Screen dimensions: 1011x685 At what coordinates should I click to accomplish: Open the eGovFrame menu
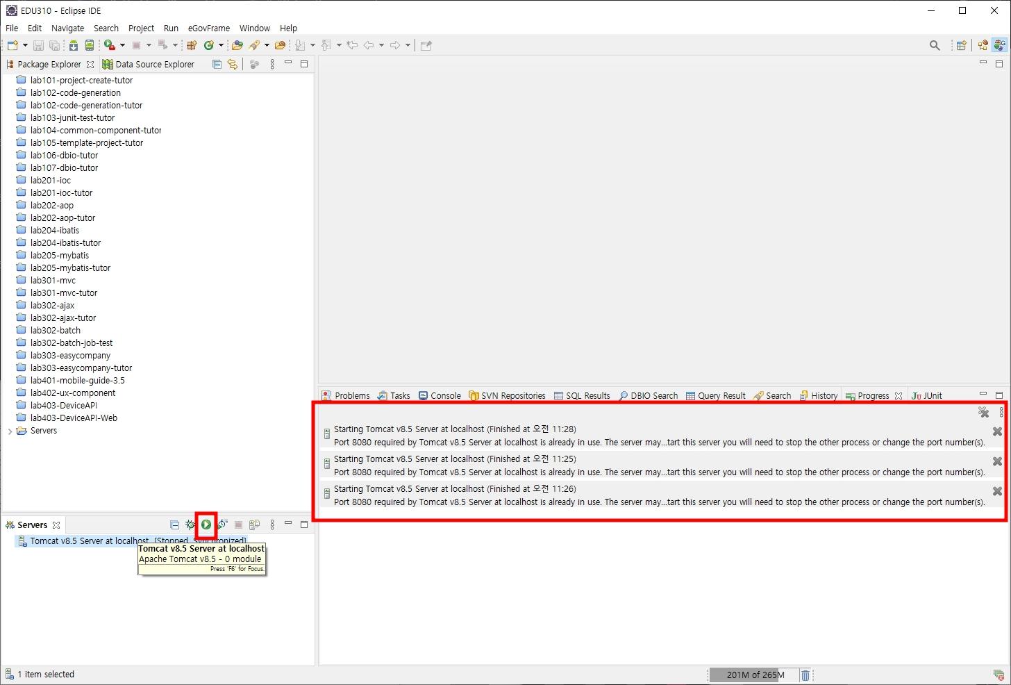pos(208,28)
